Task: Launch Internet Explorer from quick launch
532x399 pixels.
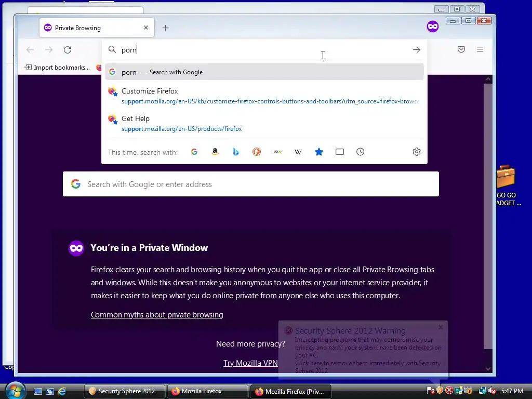Action: pos(62,391)
